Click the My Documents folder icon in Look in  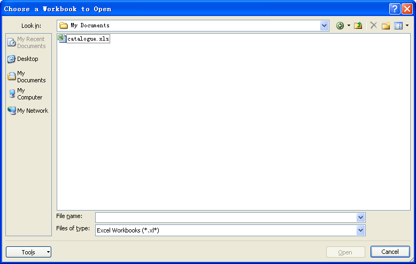tap(64, 26)
